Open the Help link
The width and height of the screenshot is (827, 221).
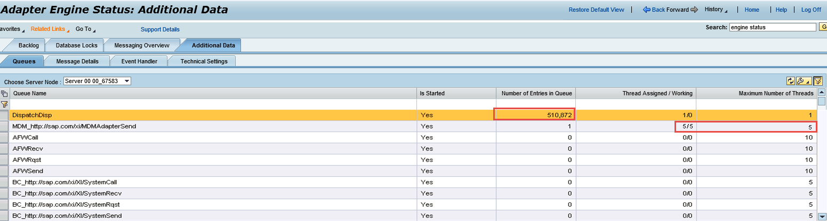click(x=781, y=10)
